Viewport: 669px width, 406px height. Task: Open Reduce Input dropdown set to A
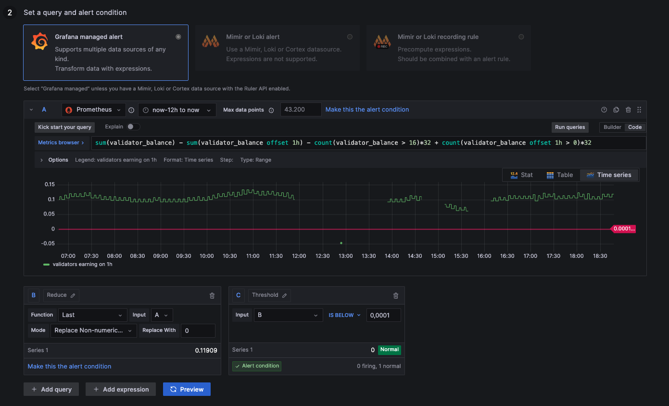[x=162, y=315]
